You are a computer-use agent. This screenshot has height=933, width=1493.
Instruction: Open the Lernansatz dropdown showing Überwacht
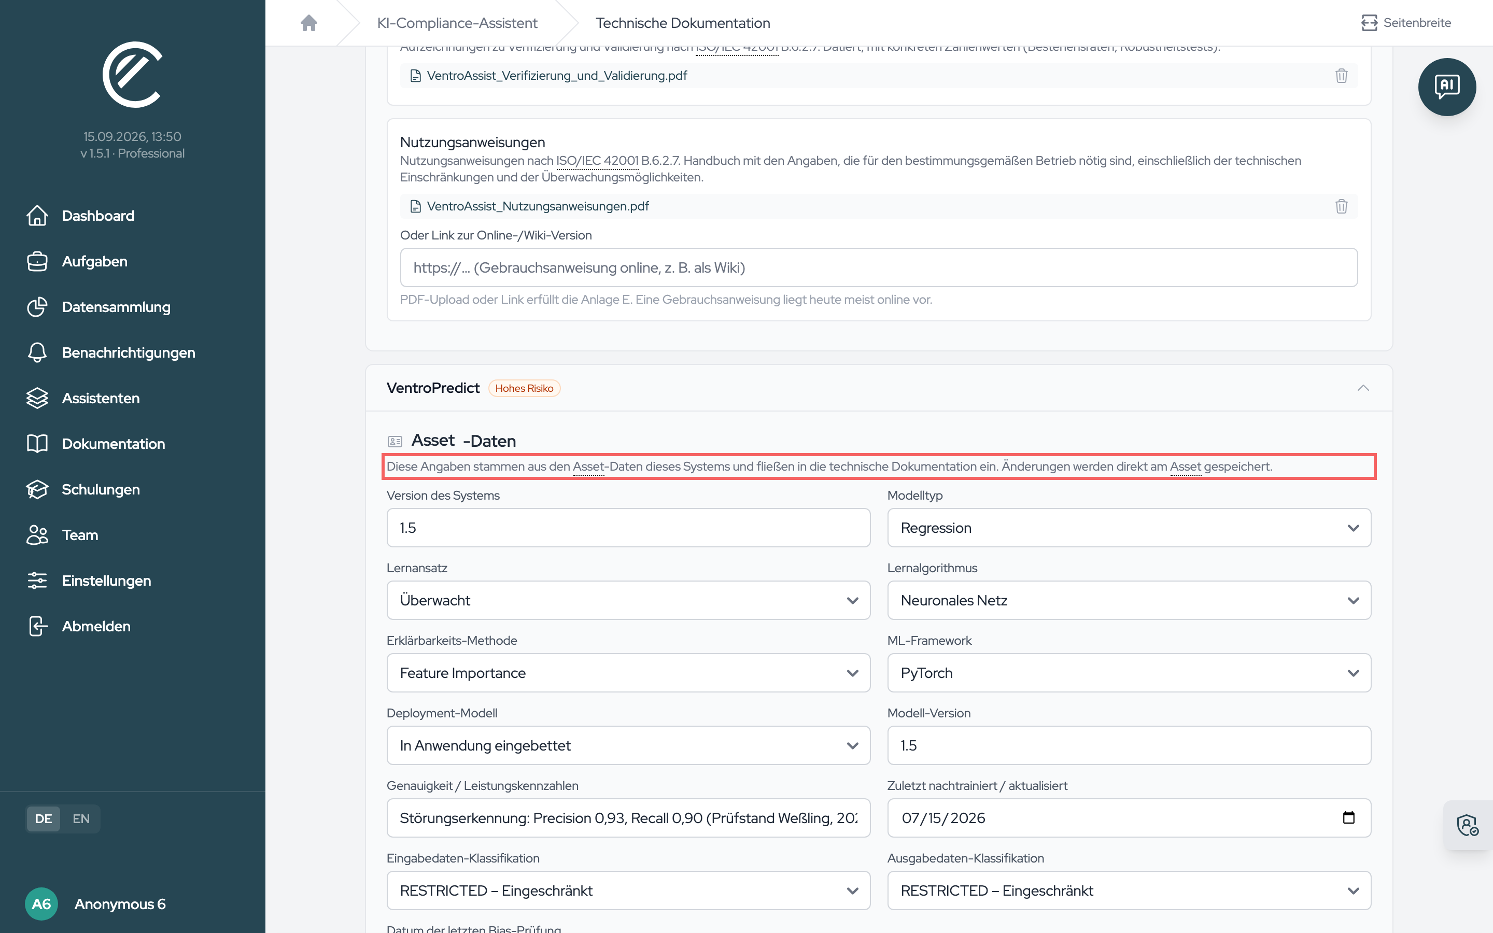coord(628,600)
